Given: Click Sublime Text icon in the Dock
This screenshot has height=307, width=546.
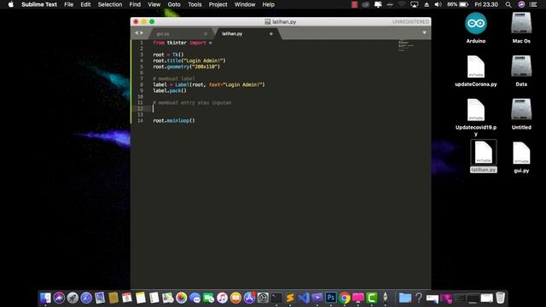Looking at the screenshot, I should tap(290, 298).
